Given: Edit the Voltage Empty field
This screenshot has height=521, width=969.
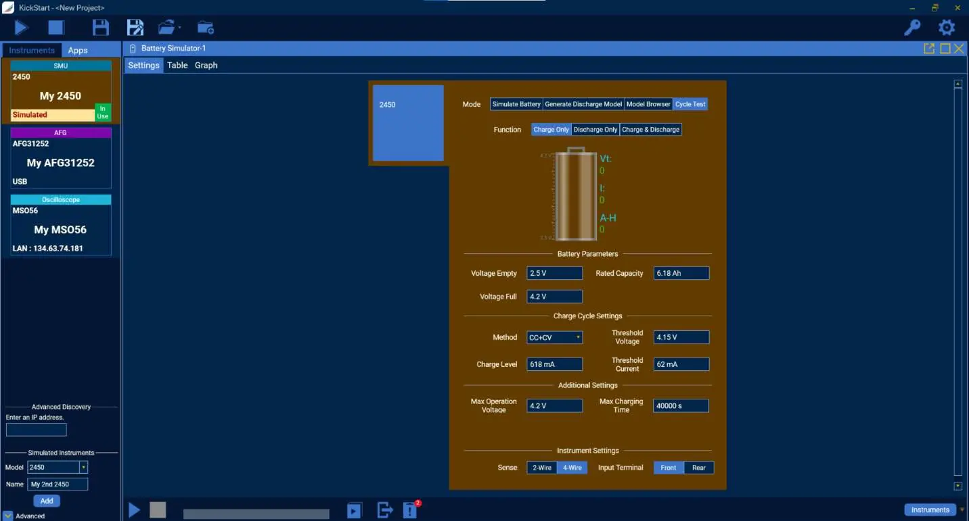Looking at the screenshot, I should pyautogui.click(x=554, y=273).
